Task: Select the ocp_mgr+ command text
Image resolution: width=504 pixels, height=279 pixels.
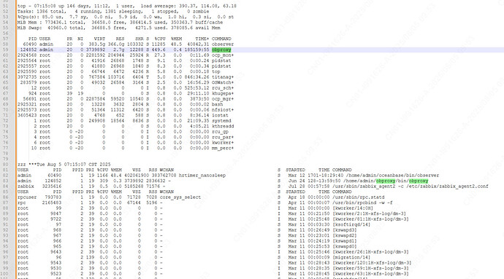Action: (223, 99)
